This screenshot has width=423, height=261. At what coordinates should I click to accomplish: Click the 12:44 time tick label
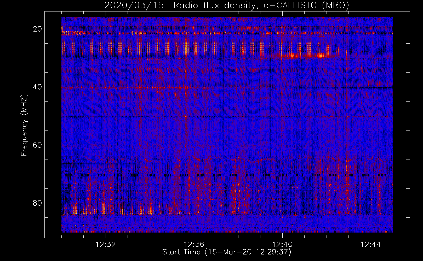point(371,245)
